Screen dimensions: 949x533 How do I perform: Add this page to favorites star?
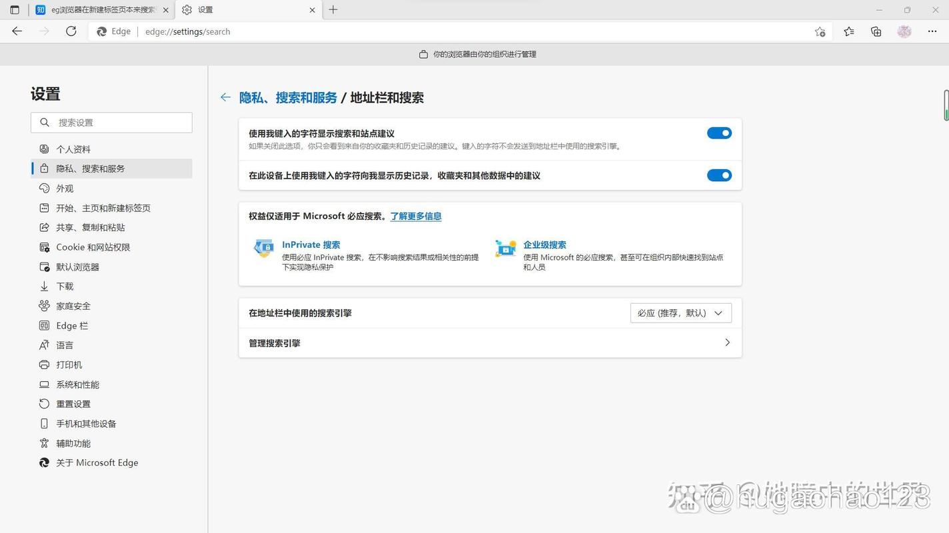pyautogui.click(x=820, y=31)
